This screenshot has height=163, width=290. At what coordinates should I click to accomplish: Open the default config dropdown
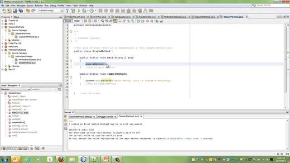tap(51, 11)
